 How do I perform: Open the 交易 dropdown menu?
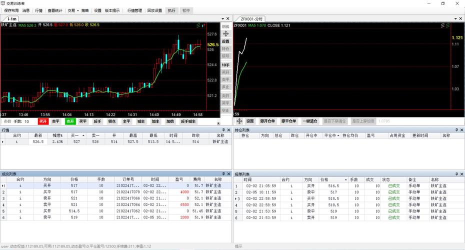click(x=73, y=10)
